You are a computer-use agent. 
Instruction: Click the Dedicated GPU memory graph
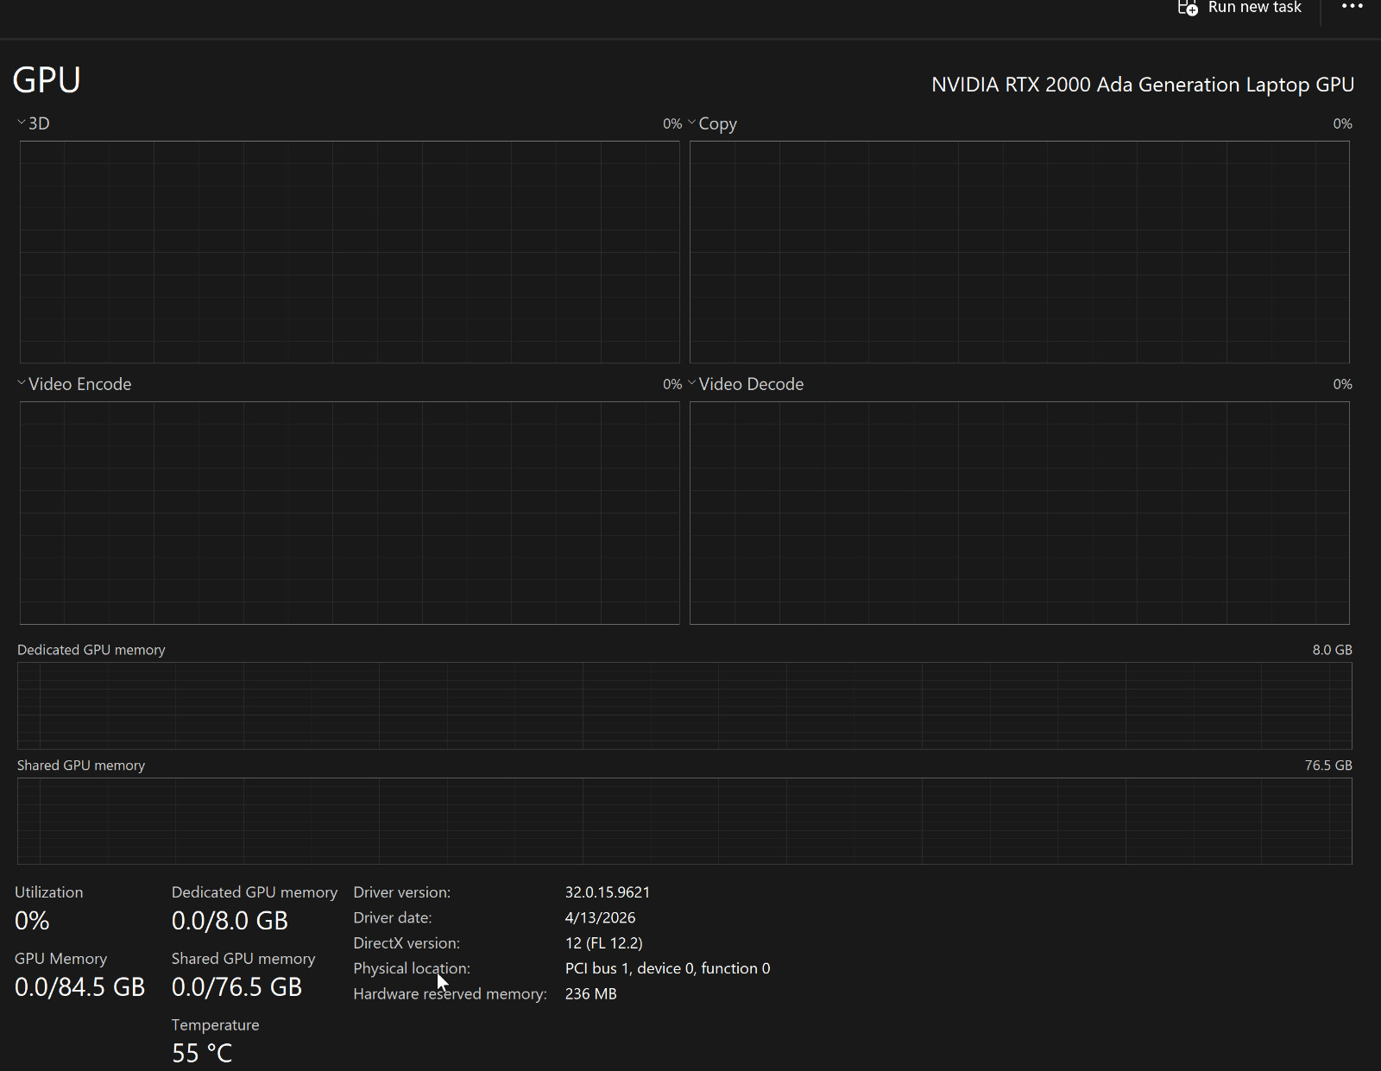[684, 706]
